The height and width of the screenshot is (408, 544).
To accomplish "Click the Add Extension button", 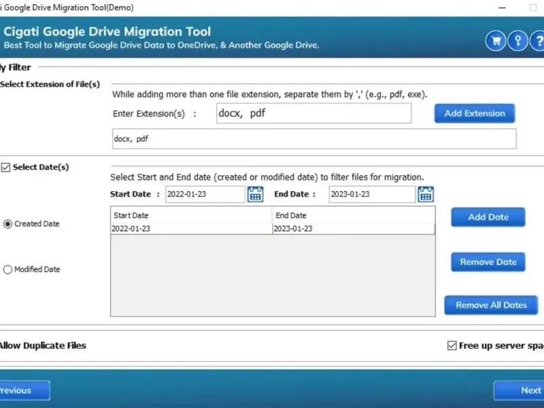I will [475, 114].
